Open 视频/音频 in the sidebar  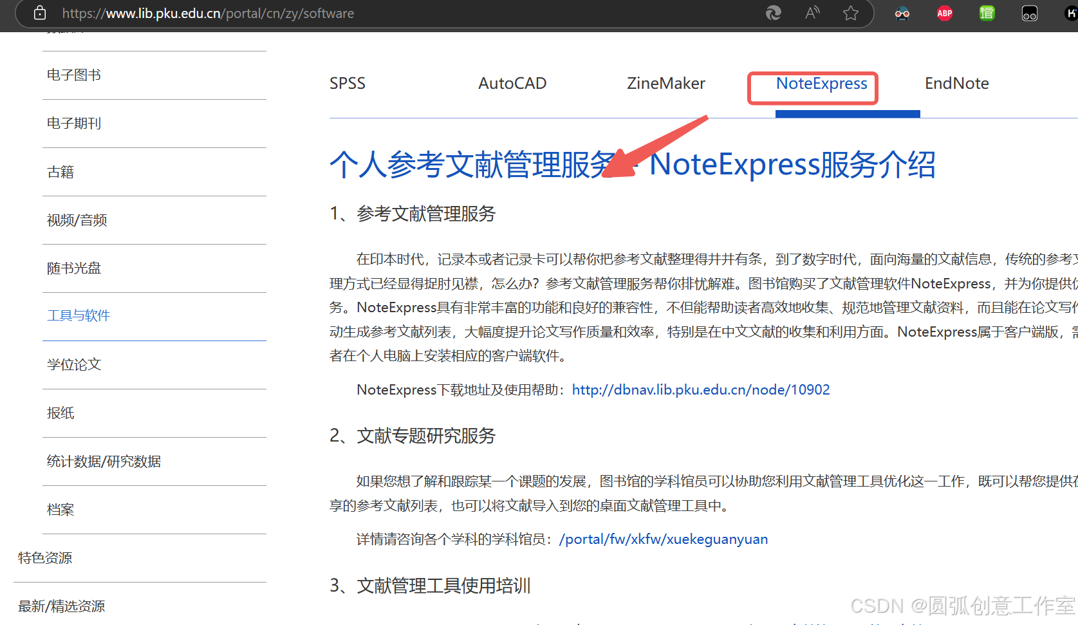tap(77, 220)
